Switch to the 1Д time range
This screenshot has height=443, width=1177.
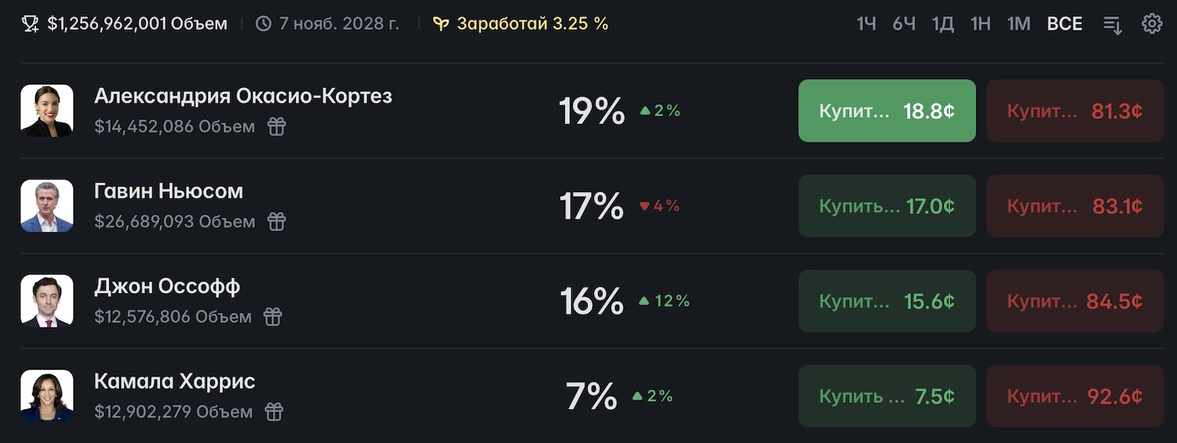pyautogui.click(x=943, y=24)
